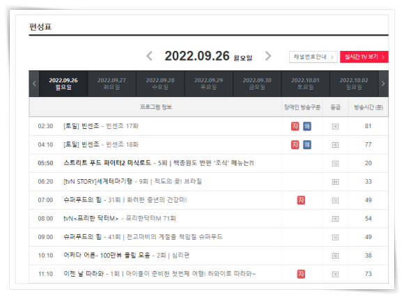Click rating icon in 10:10 어쩌다 어른 row
The height and width of the screenshot is (299, 404).
coord(335,256)
